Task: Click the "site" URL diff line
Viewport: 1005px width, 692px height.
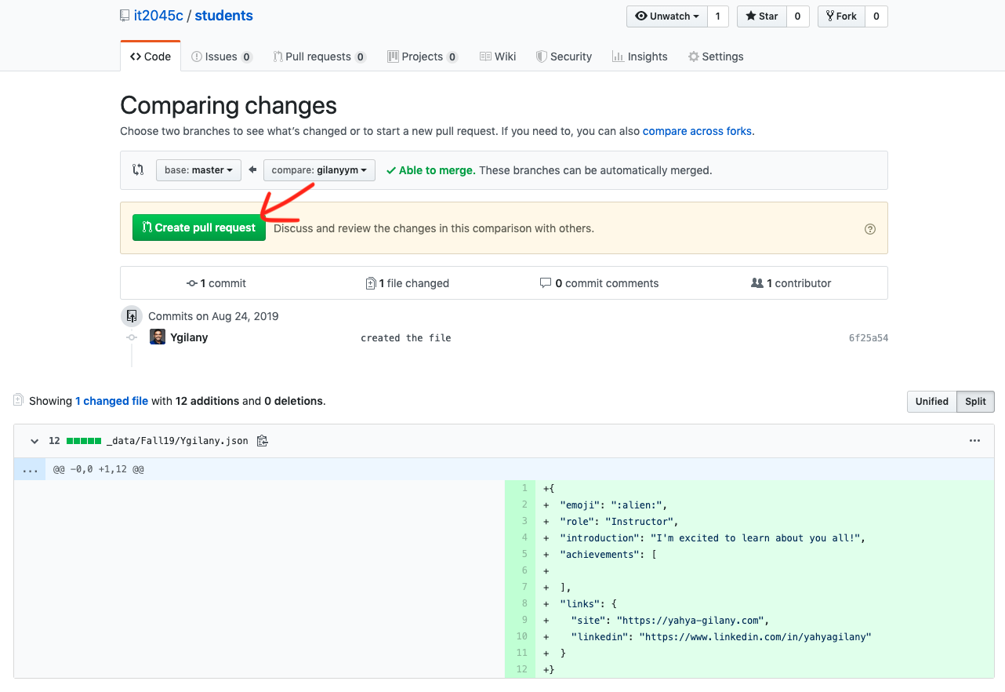Action: 764,620
